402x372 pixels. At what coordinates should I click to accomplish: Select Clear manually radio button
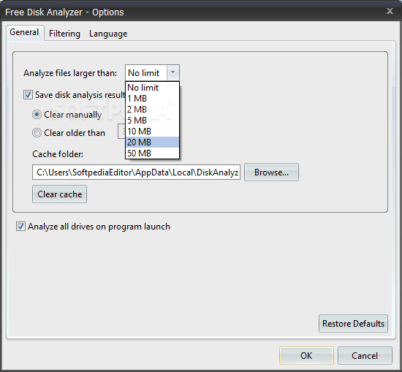[37, 114]
